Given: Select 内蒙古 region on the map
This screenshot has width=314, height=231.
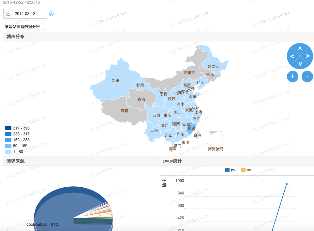Looking at the screenshot, I should (190, 73).
